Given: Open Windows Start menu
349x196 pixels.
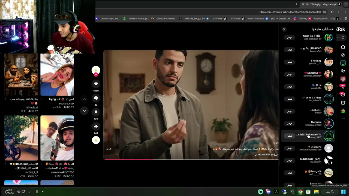Looking at the screenshot, I should [344, 192].
